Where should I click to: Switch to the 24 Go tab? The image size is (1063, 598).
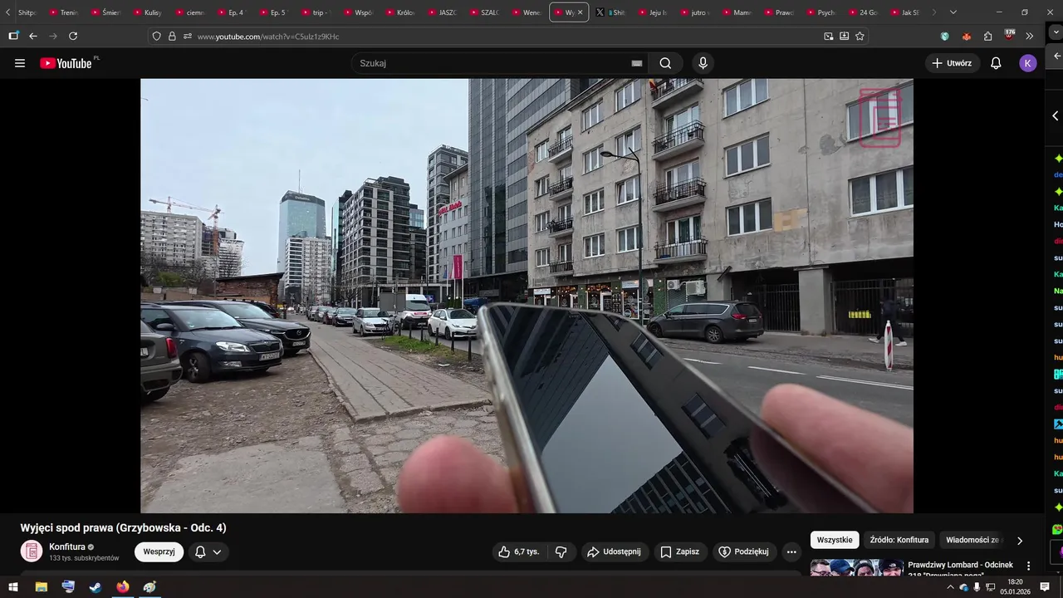865,12
